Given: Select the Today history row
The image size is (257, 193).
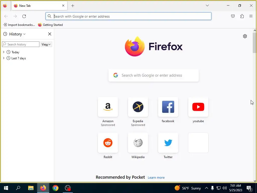Looking at the screenshot, I should tap(27, 52).
